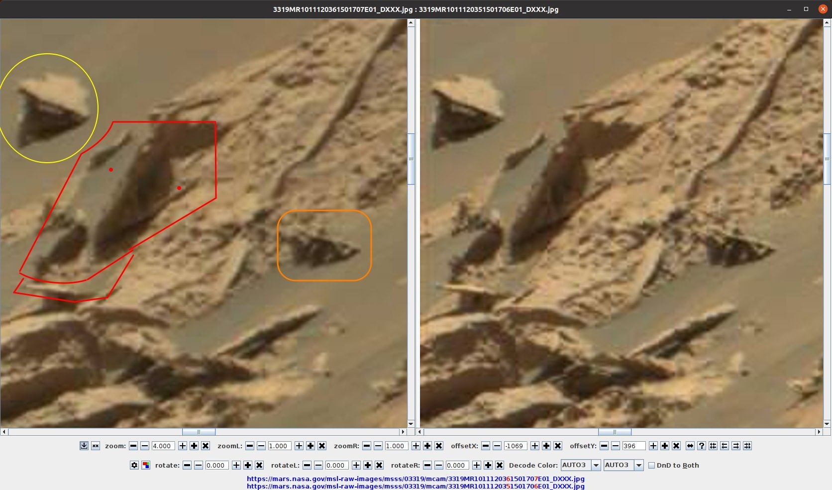The width and height of the screenshot is (832, 490).
Task: Click the left pane's scroll-down arrow
Action: coord(411,424)
